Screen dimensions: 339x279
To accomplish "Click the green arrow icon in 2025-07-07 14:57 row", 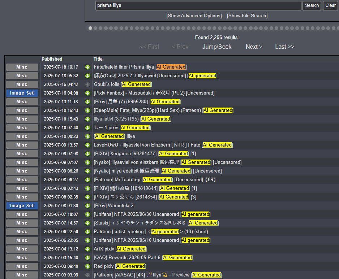I will pyautogui.click(x=87, y=223).
